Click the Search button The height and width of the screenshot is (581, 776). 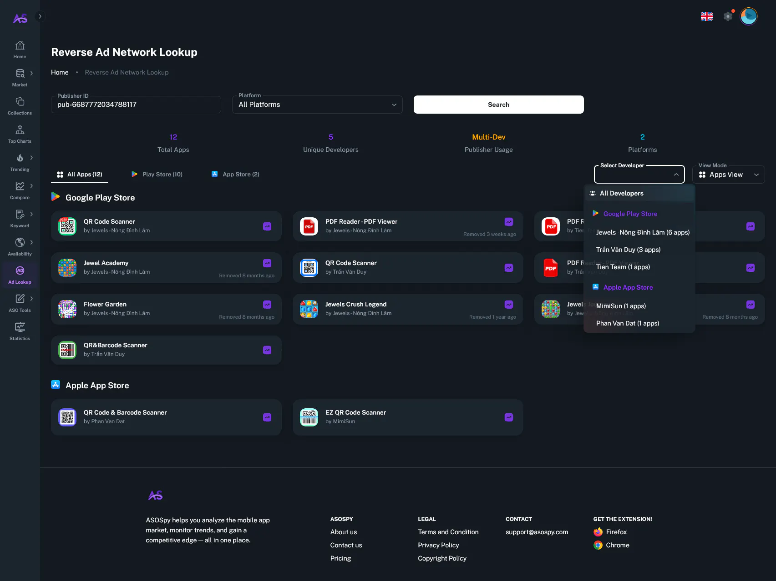point(499,105)
